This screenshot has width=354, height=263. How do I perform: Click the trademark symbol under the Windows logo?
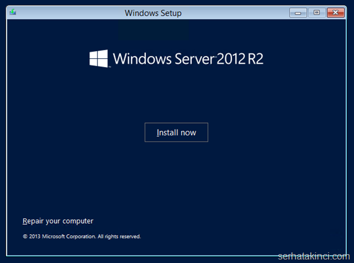click(x=109, y=67)
